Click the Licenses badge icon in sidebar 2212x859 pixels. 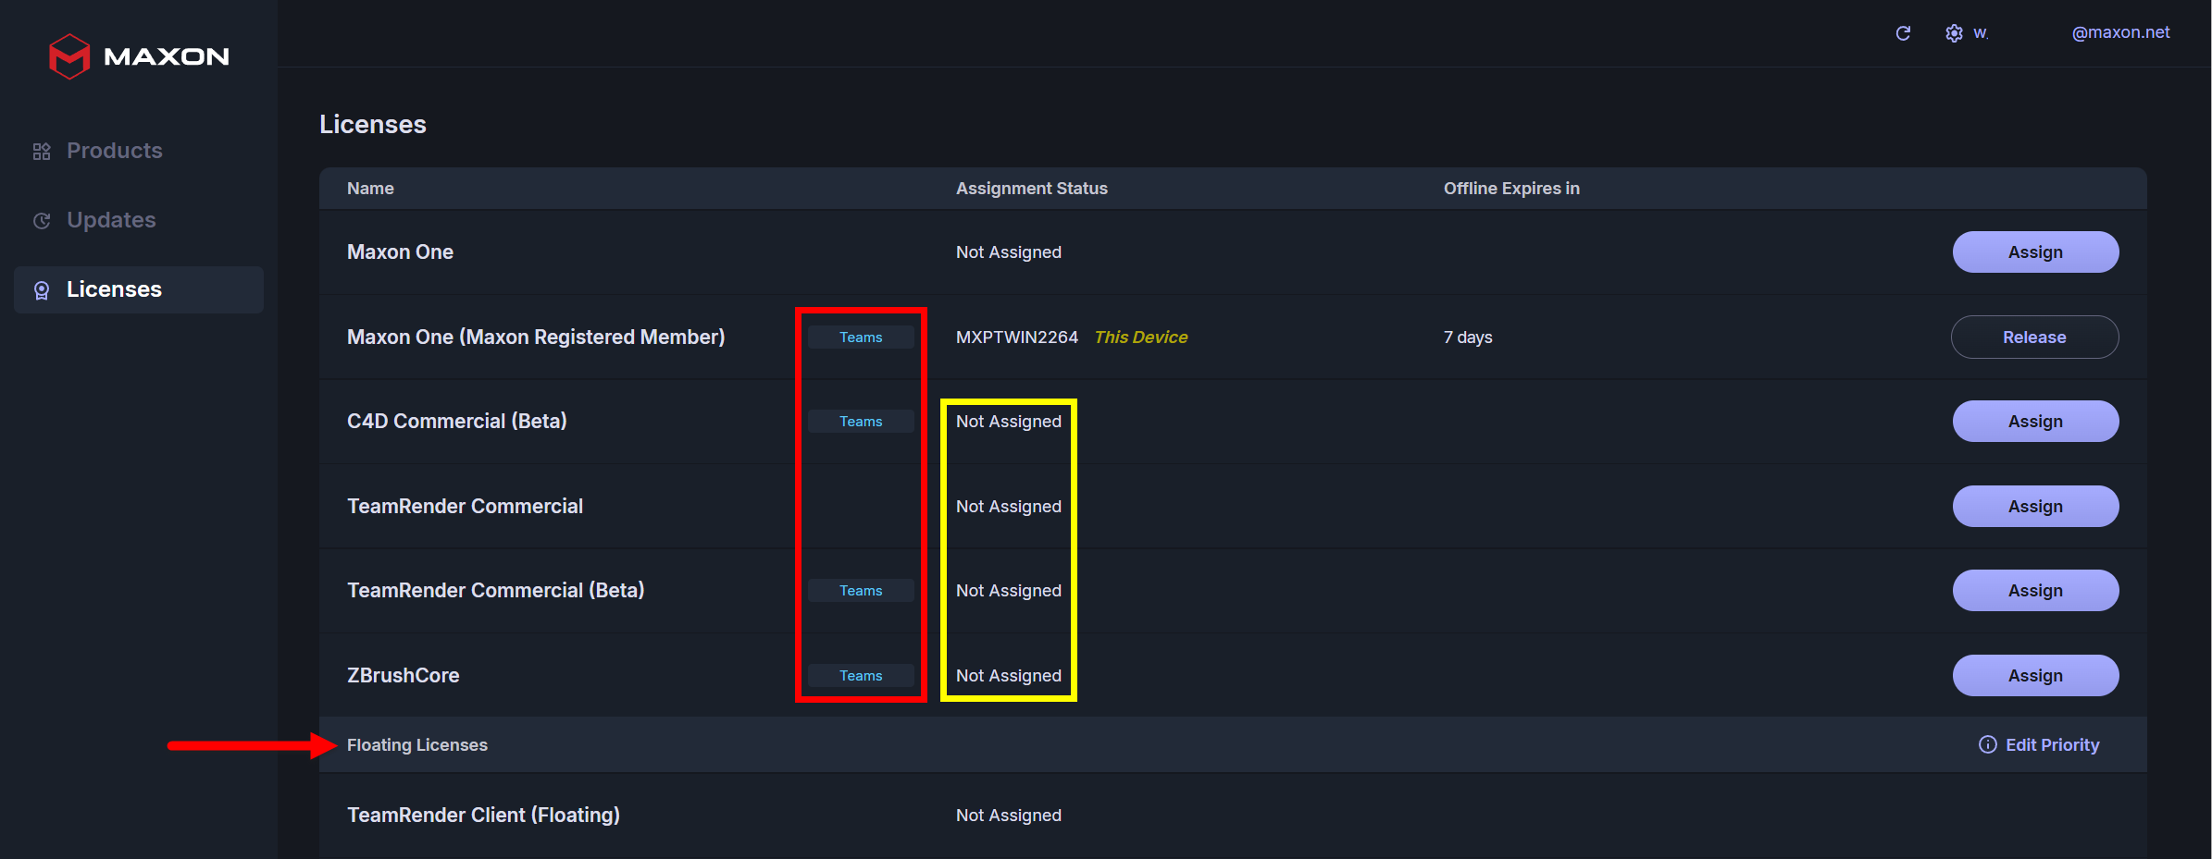click(42, 290)
